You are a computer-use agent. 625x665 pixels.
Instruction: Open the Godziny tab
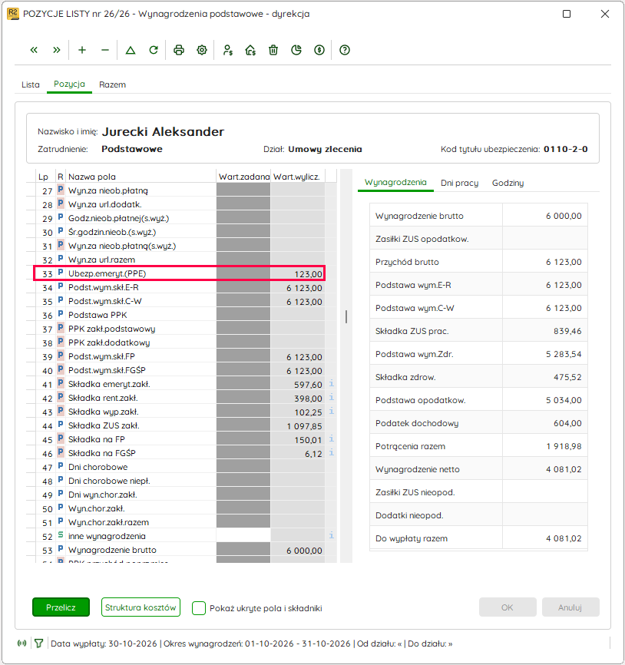pyautogui.click(x=508, y=183)
